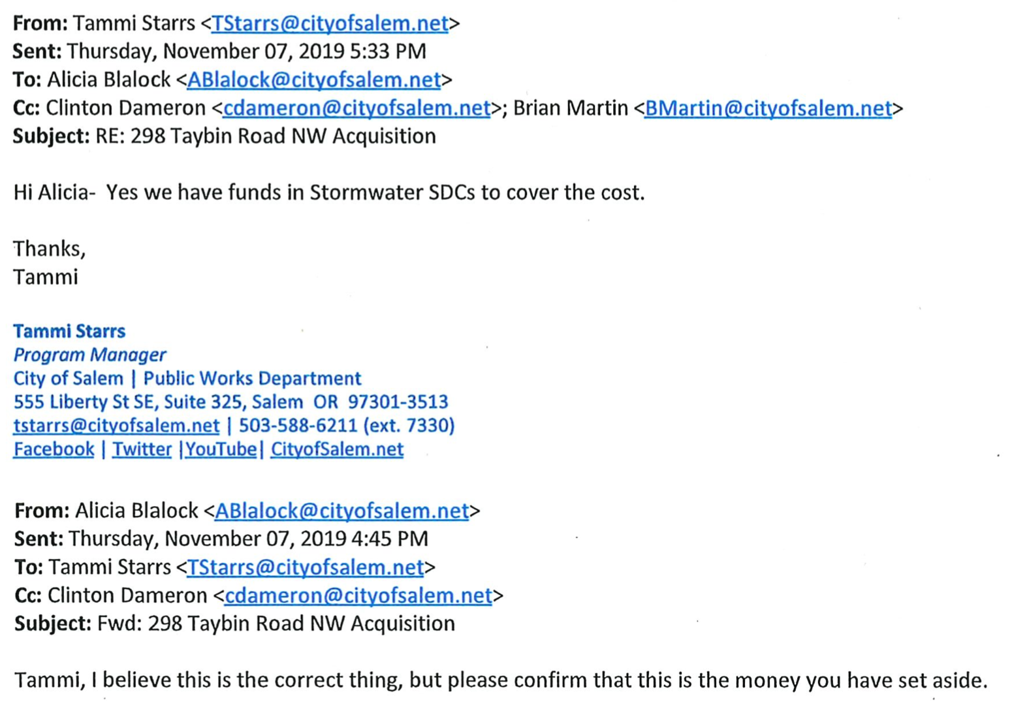Click the bold blue Tammi Starrs signature name

(x=69, y=331)
